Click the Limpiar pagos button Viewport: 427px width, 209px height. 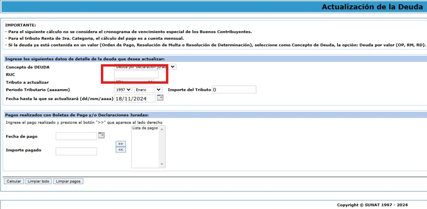point(69,182)
